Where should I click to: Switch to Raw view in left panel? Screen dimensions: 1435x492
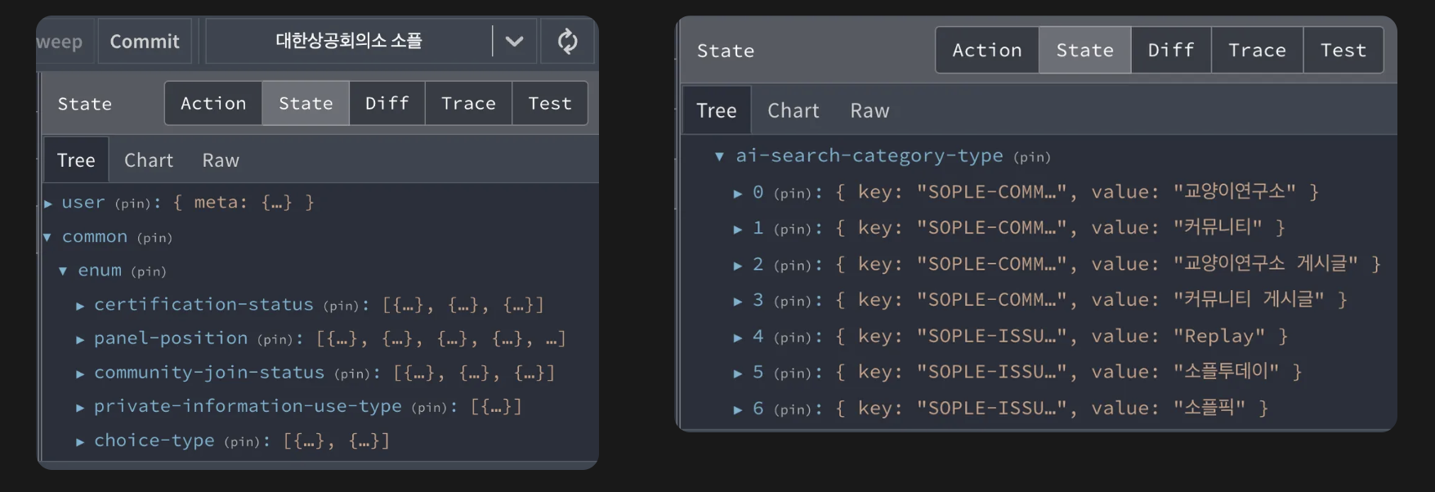coord(221,160)
